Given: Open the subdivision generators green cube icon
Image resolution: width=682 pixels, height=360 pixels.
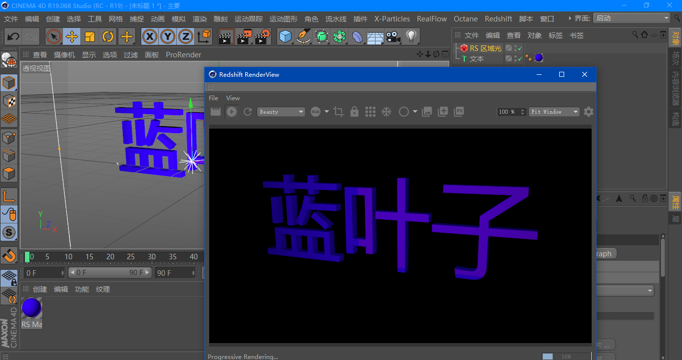Looking at the screenshot, I should pos(322,36).
